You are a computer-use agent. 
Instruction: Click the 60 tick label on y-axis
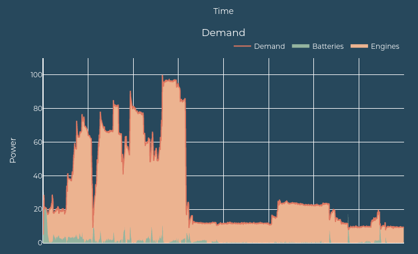pyautogui.click(x=37, y=142)
